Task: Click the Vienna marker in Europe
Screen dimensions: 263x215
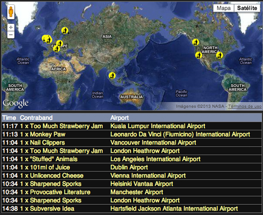Action: [x=59, y=44]
